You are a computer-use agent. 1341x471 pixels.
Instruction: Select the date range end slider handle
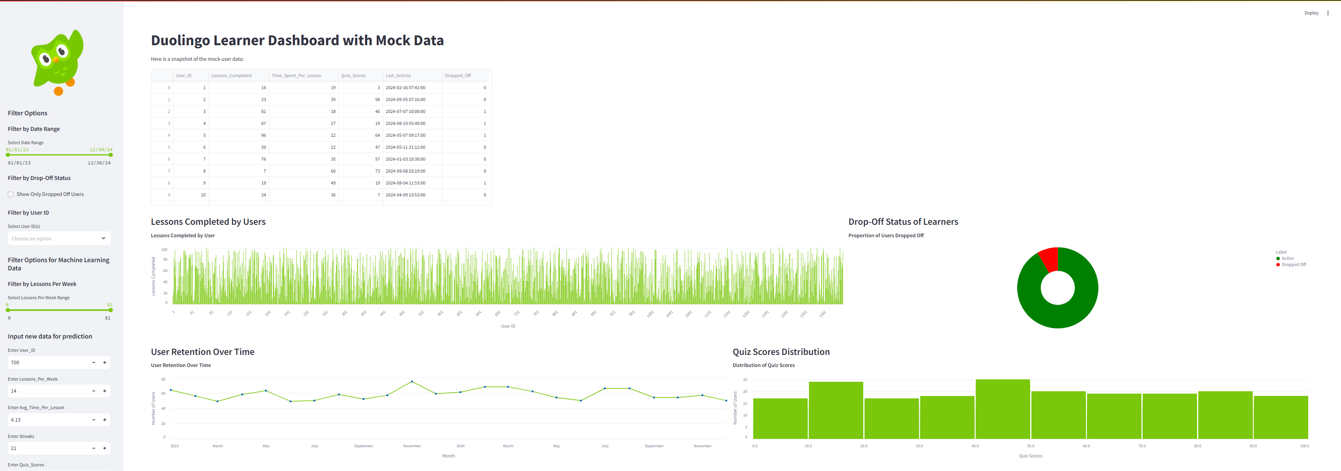tap(110, 155)
